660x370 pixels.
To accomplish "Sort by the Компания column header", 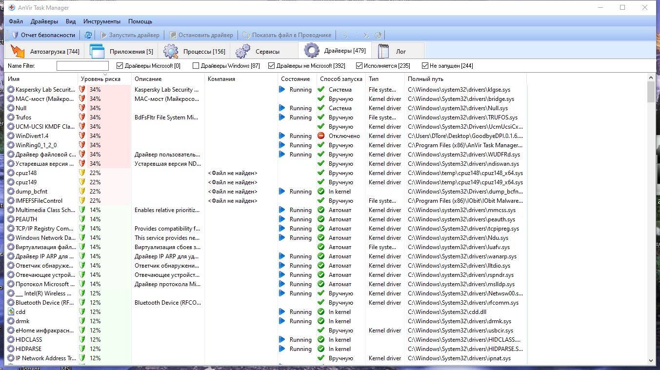I will tap(241, 79).
